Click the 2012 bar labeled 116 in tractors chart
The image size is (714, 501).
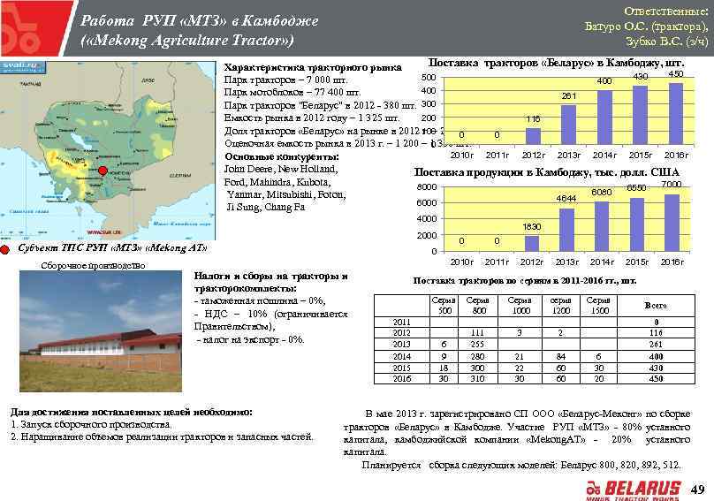tap(533, 137)
